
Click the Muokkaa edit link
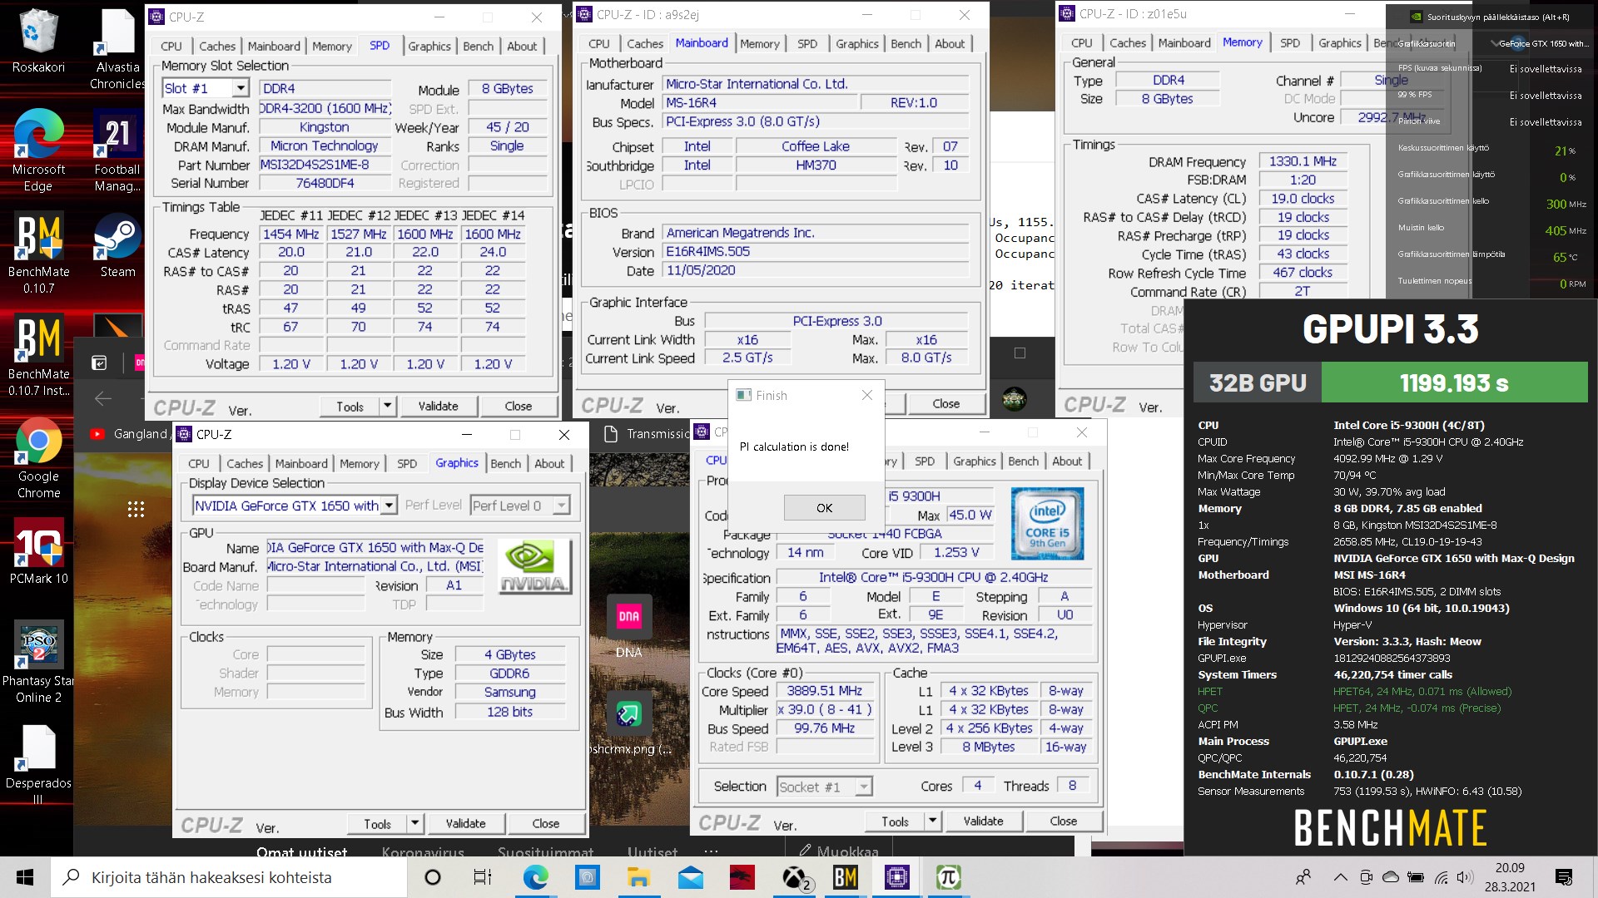(x=839, y=851)
